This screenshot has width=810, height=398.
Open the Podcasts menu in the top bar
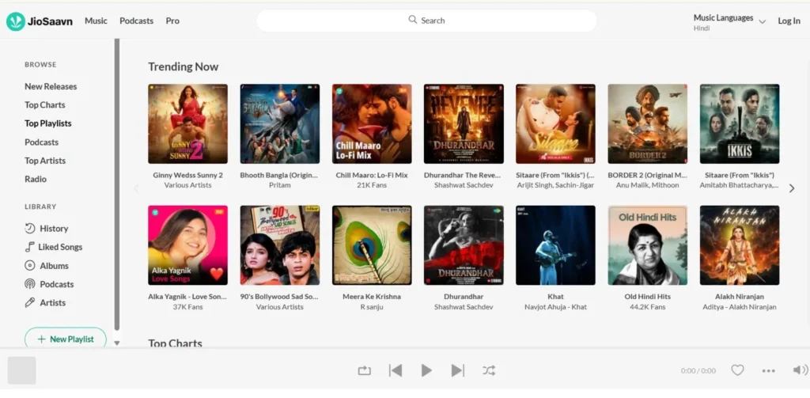(x=136, y=21)
